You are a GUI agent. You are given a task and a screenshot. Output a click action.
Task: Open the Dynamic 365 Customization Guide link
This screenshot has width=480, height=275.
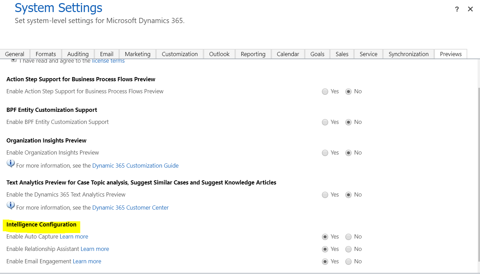135,166
